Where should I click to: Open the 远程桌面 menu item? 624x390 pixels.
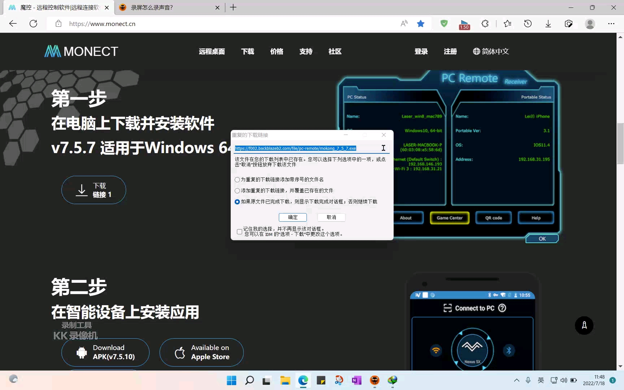point(212,52)
